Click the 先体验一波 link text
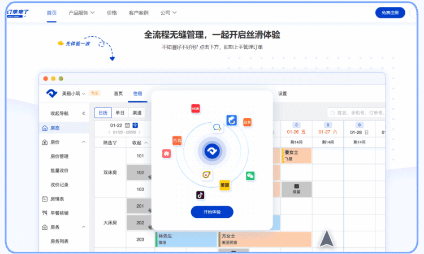Viewport: 424px width, 254px height. point(77,44)
